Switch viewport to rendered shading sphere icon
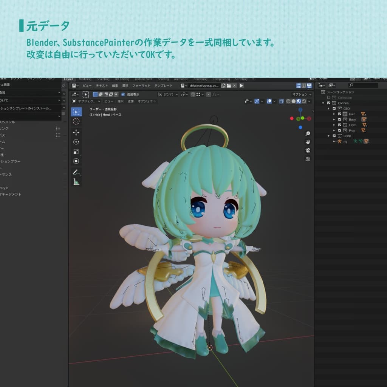This screenshot has width=387, height=387. click(304, 101)
